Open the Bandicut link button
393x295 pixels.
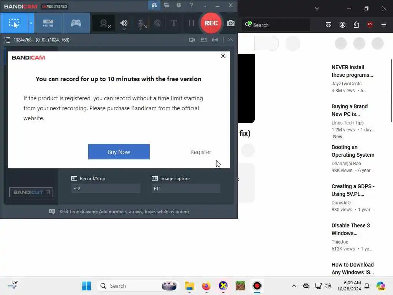point(31,192)
